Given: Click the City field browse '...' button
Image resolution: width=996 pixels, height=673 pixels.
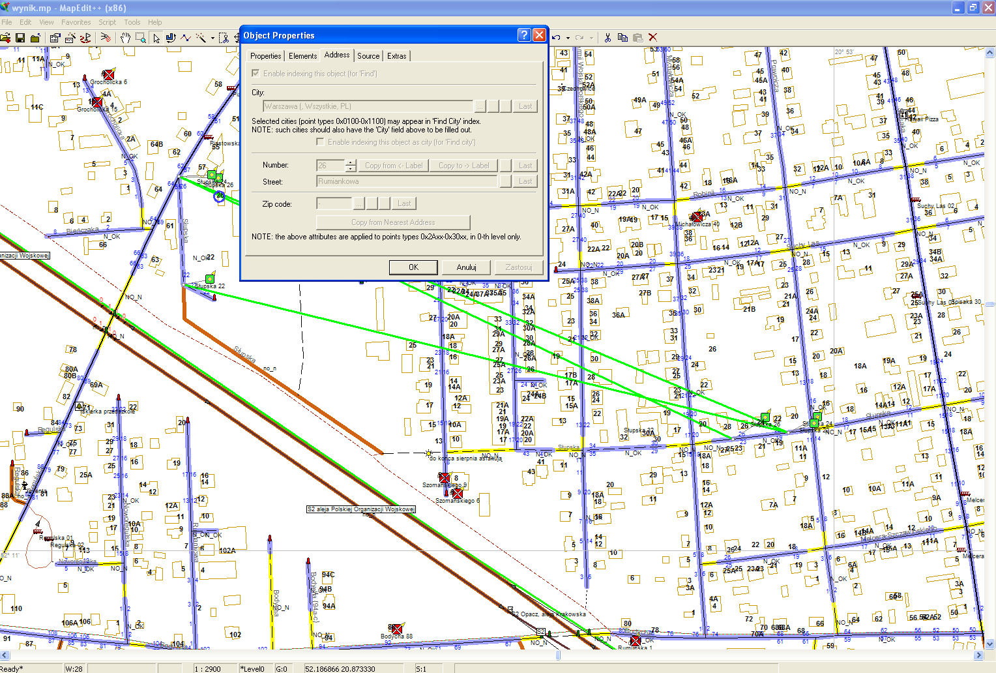Looking at the screenshot, I should coord(480,106).
